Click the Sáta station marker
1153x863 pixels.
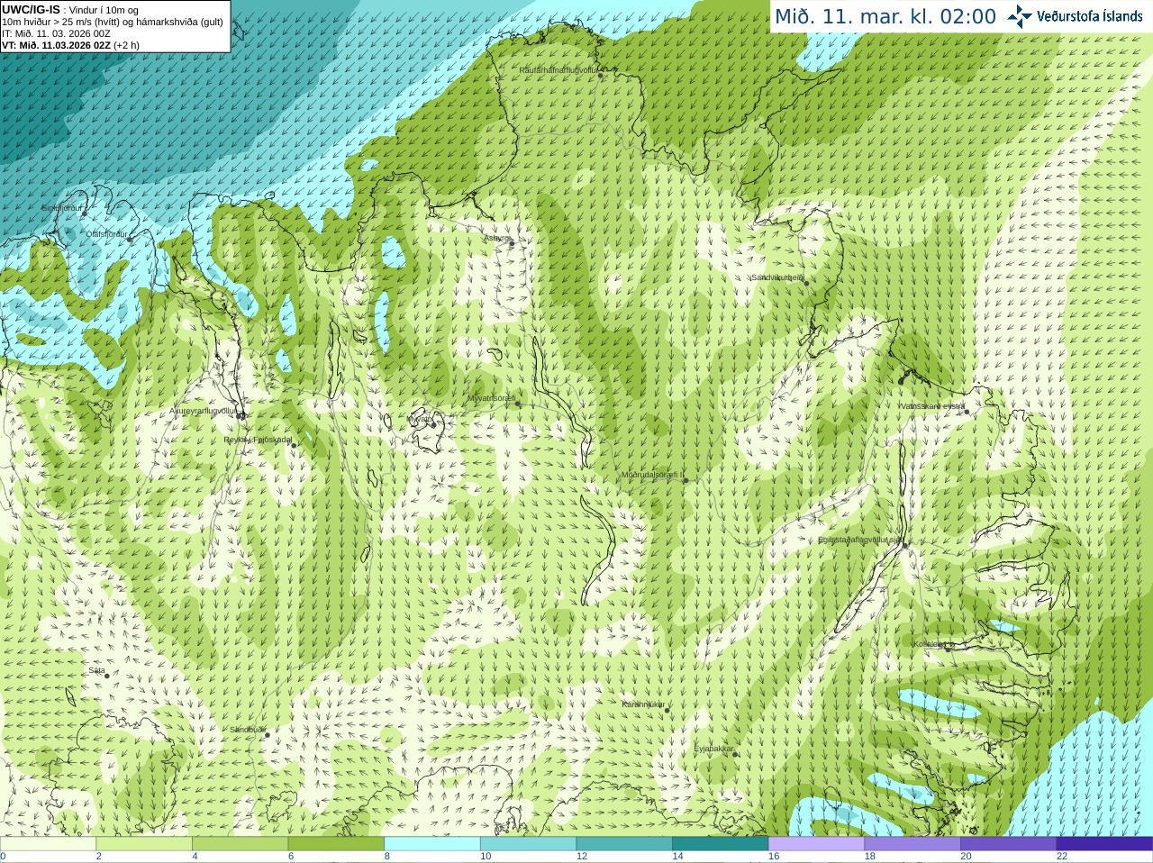(107, 676)
